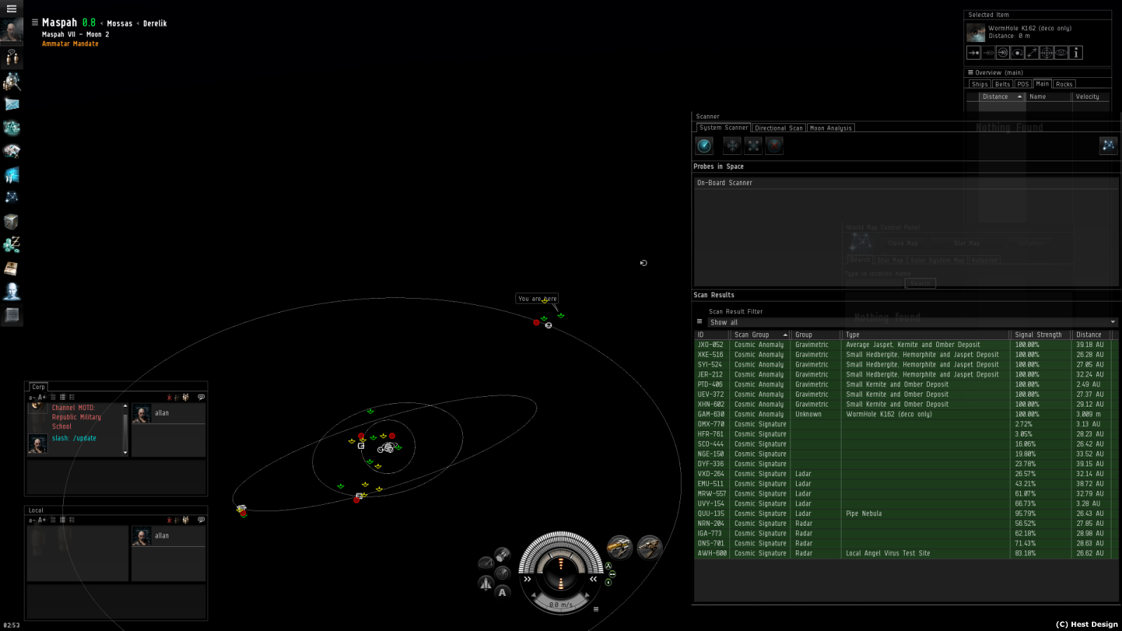
Task: Click Keep at Range icon in Selected Item
Action: click(1032, 53)
